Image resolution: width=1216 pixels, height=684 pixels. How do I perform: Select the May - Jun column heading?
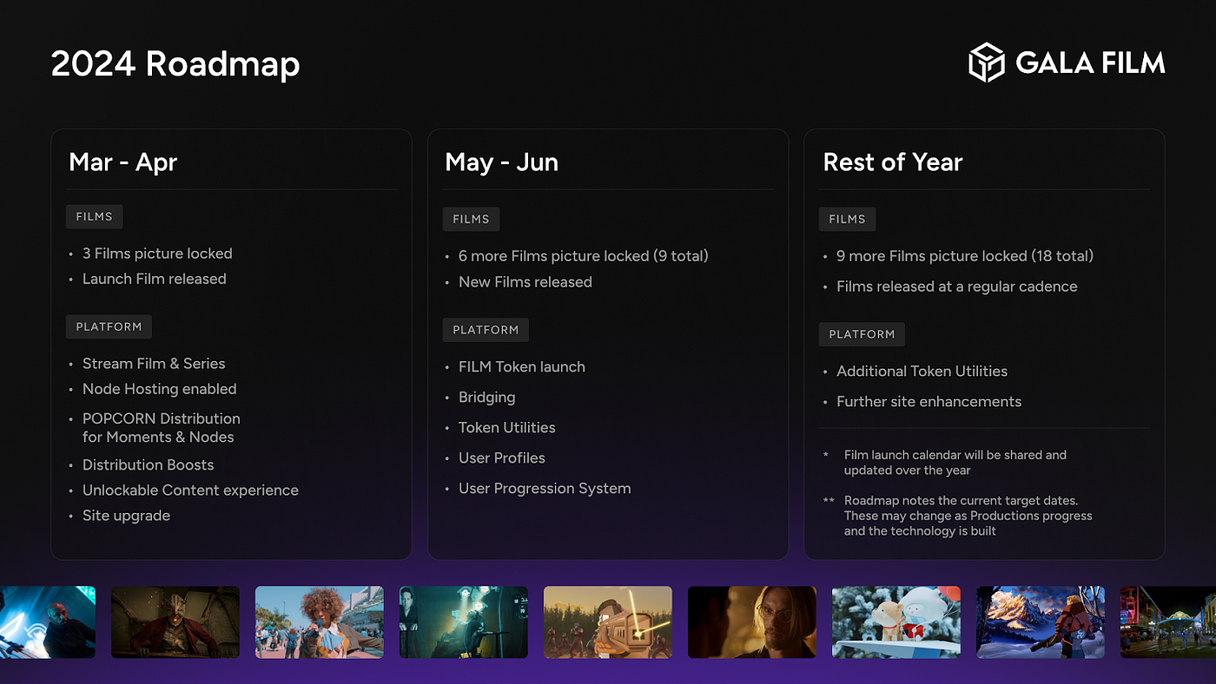501,162
